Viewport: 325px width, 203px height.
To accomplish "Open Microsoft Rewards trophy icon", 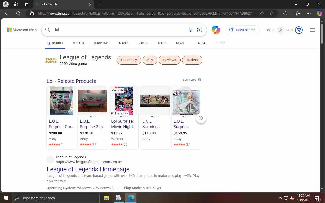I will click(299, 30).
